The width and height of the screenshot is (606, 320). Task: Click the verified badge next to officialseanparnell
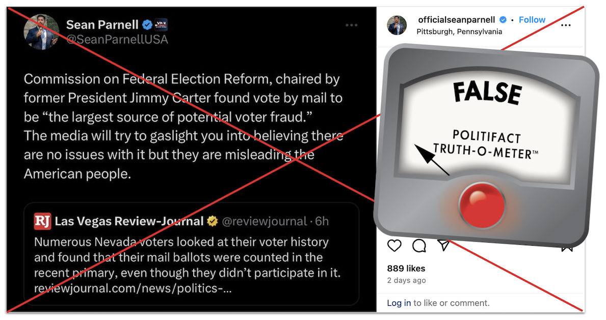click(503, 20)
